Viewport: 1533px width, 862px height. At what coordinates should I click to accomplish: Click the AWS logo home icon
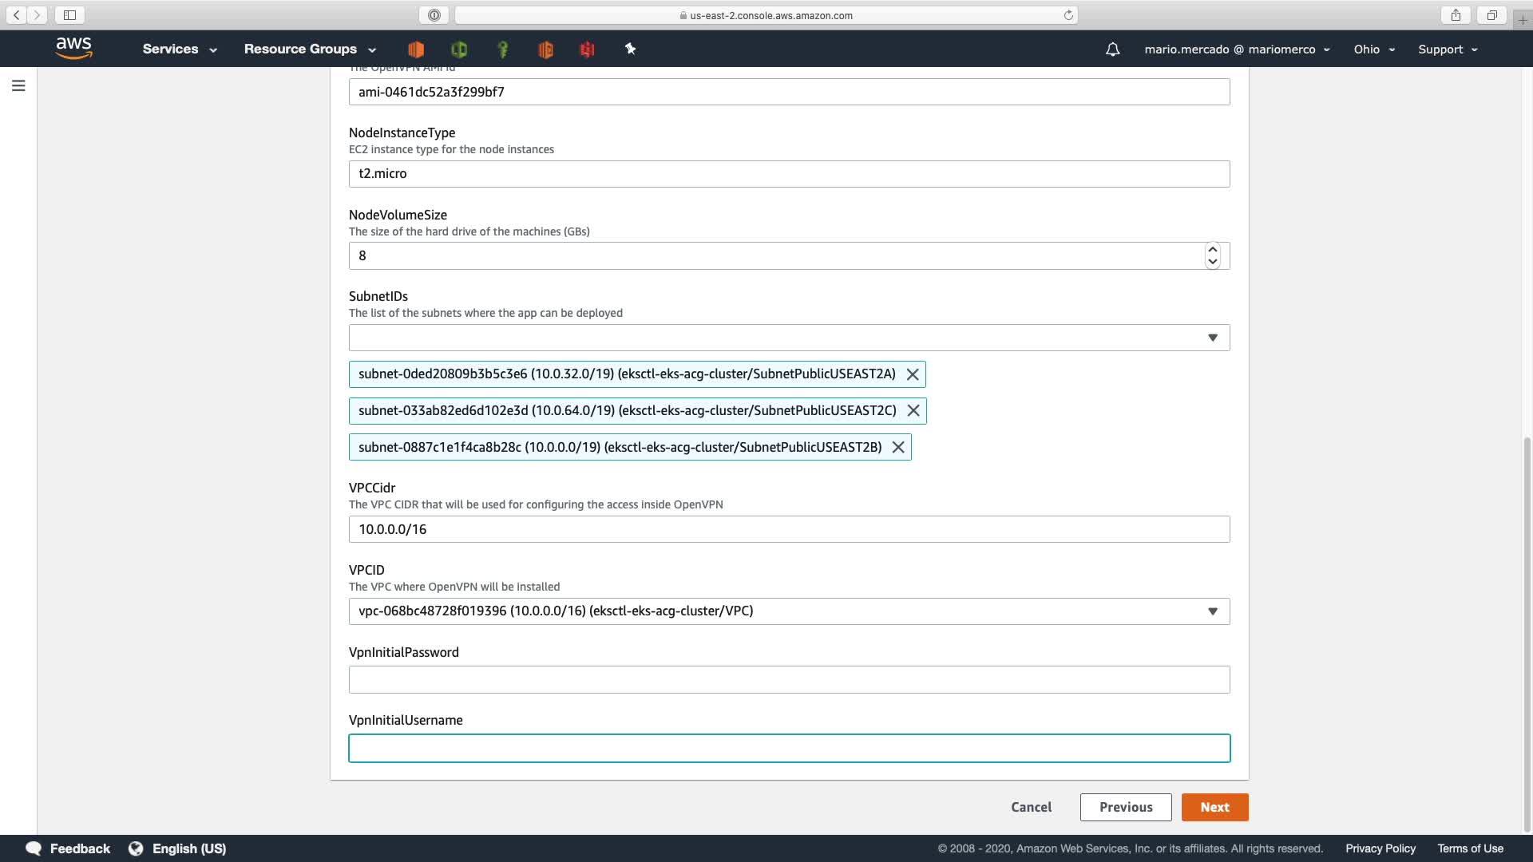[x=74, y=49]
